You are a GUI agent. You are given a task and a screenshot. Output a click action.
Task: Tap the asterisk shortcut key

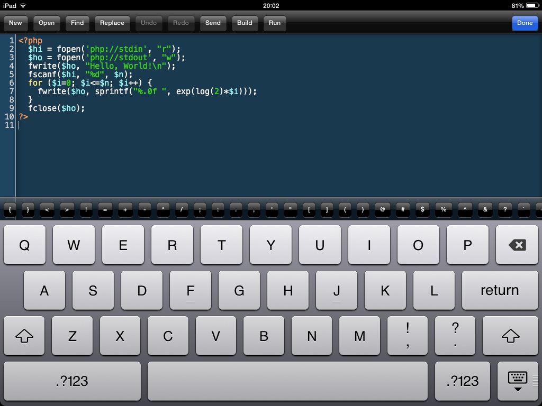pyautogui.click(x=163, y=209)
